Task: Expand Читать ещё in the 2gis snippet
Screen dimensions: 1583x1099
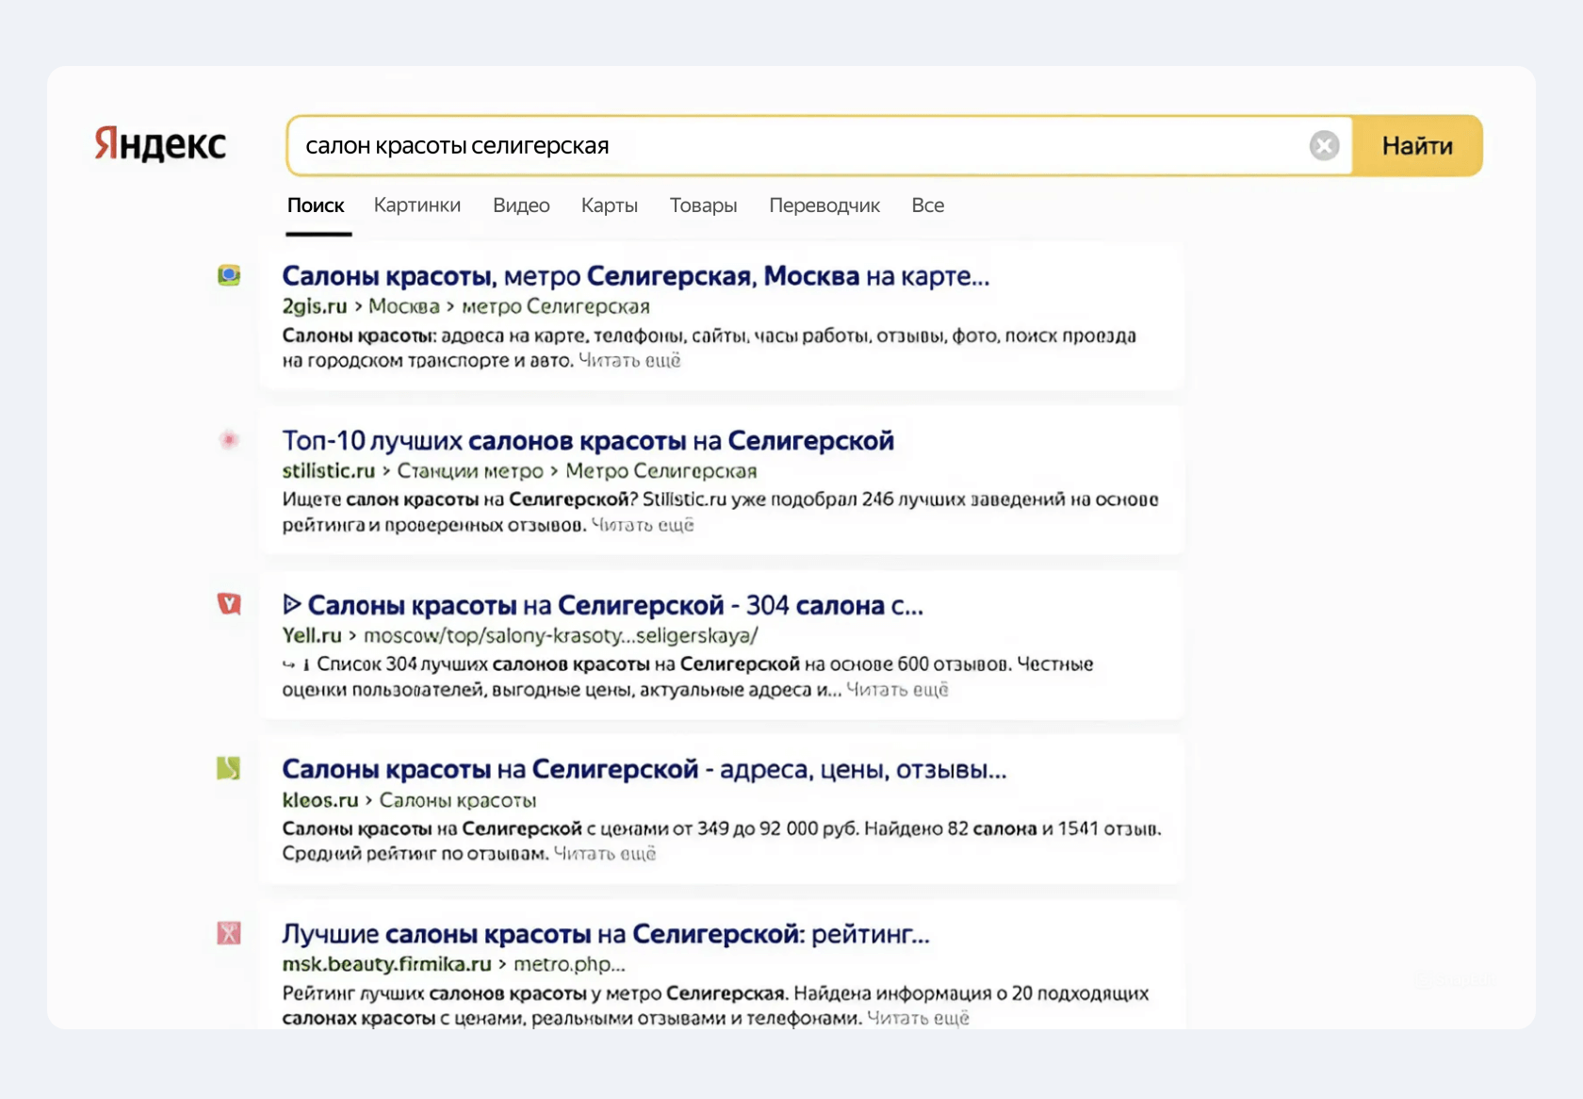Action: [629, 360]
